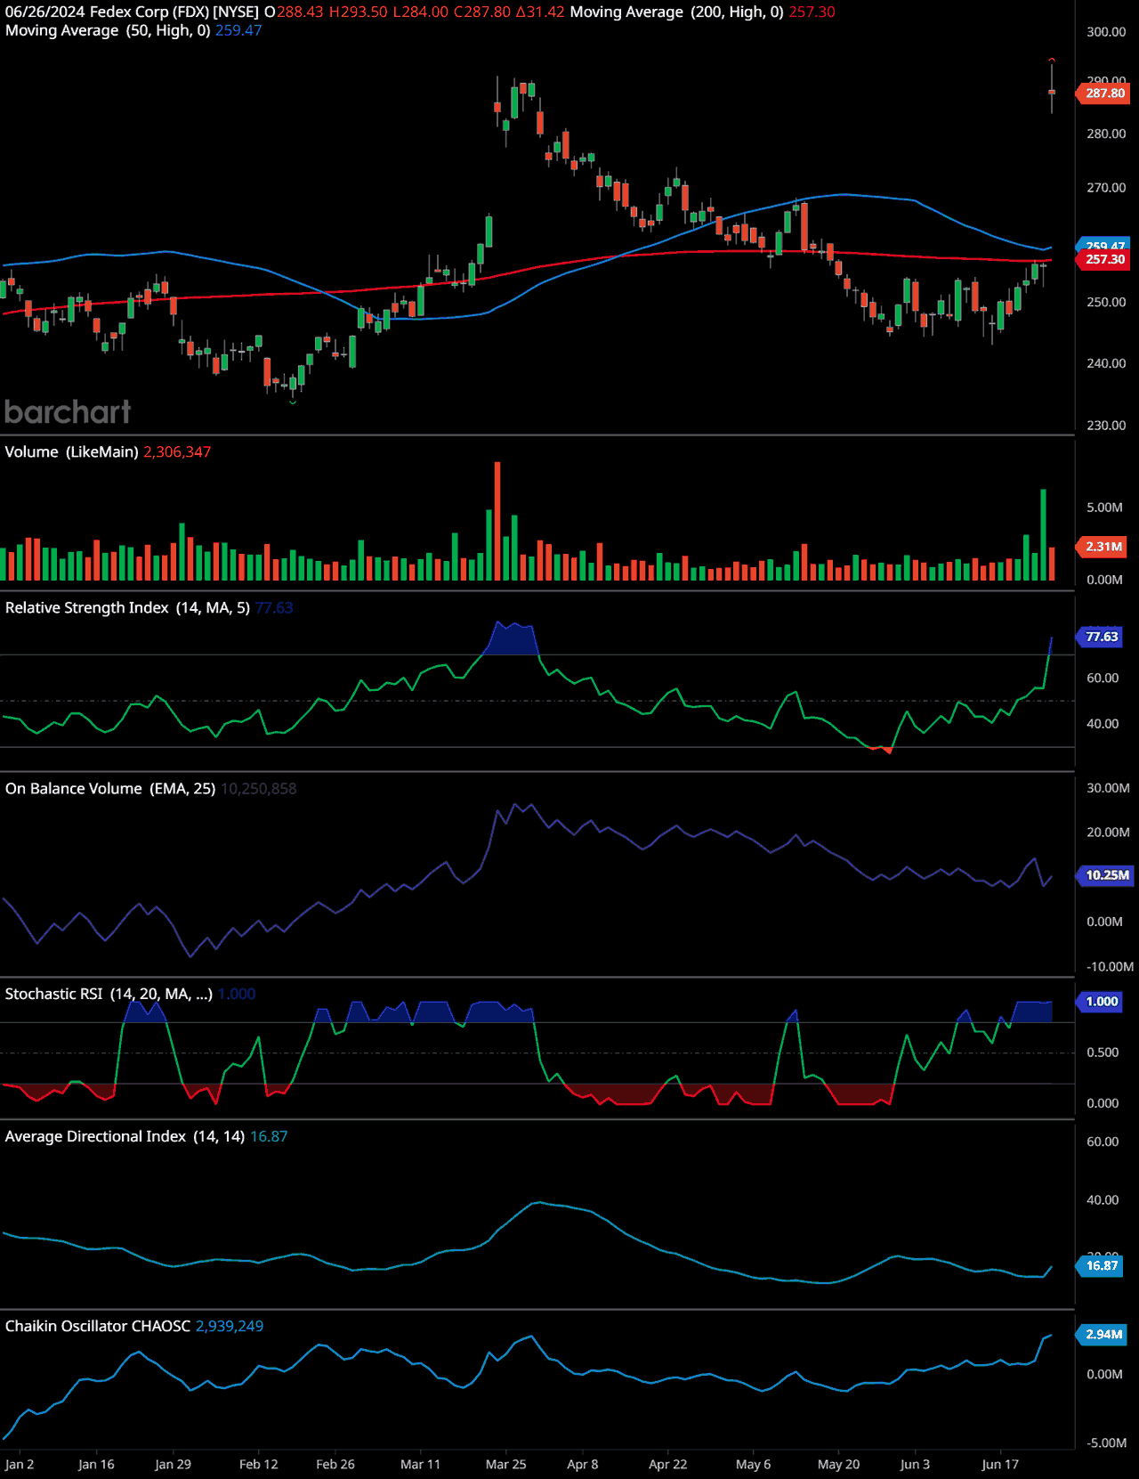The height and width of the screenshot is (1479, 1139).
Task: Click the 287.80 last price tag
Action: 1104,93
